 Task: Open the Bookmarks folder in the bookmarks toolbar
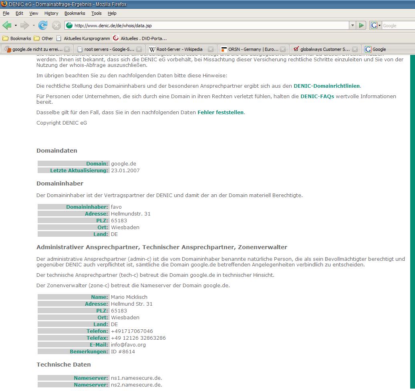17,38
